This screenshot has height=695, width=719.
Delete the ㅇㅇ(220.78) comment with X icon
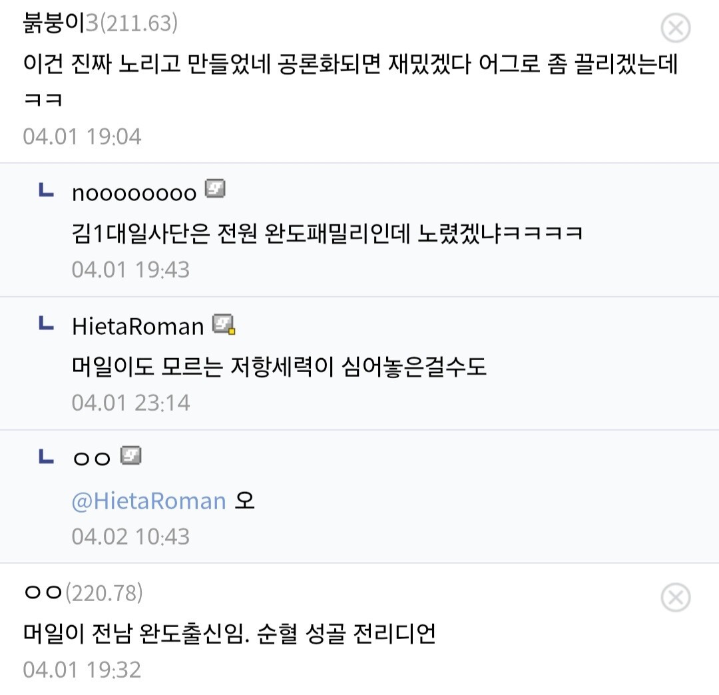tap(676, 597)
